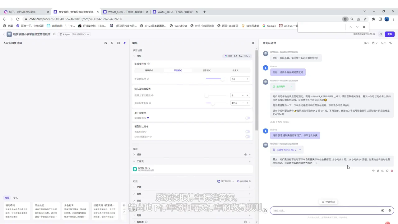398x224 pixels.
Task: Collapse the 工作流 workflow section
Action: click(134, 161)
